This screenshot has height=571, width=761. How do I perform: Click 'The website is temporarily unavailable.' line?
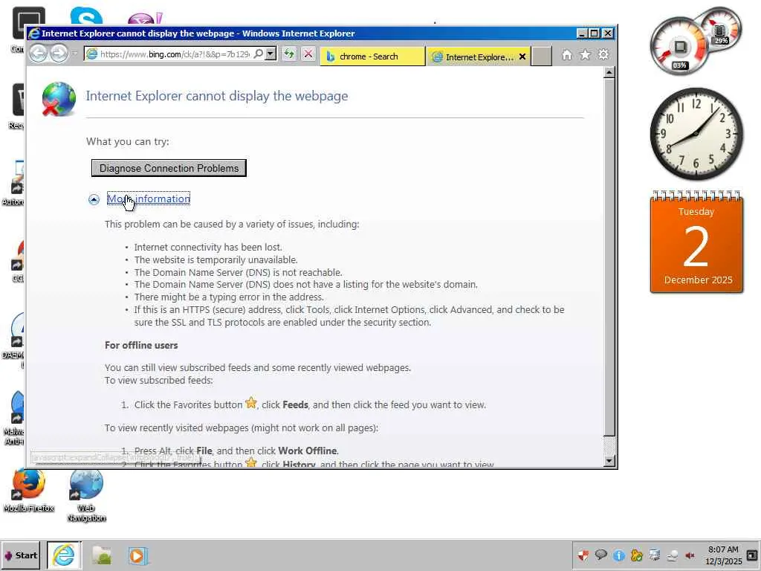click(x=216, y=259)
